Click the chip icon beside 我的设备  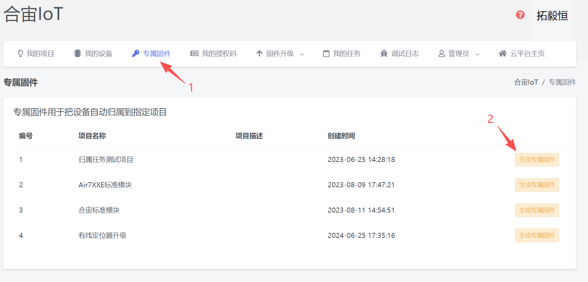[77, 54]
